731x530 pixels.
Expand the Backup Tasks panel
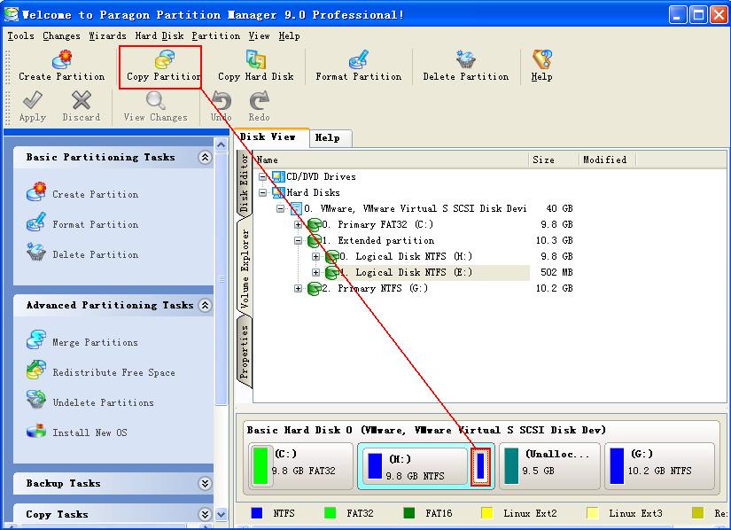205,483
